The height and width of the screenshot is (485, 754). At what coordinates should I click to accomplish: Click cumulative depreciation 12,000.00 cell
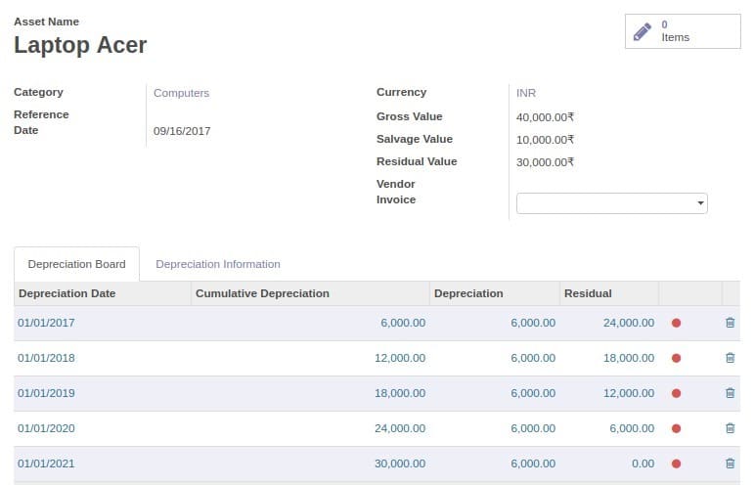pos(400,358)
